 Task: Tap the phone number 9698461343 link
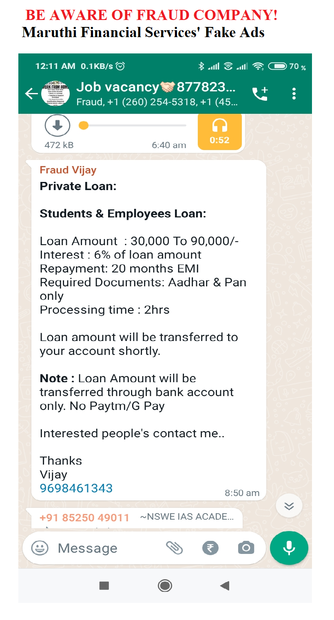[76, 488]
